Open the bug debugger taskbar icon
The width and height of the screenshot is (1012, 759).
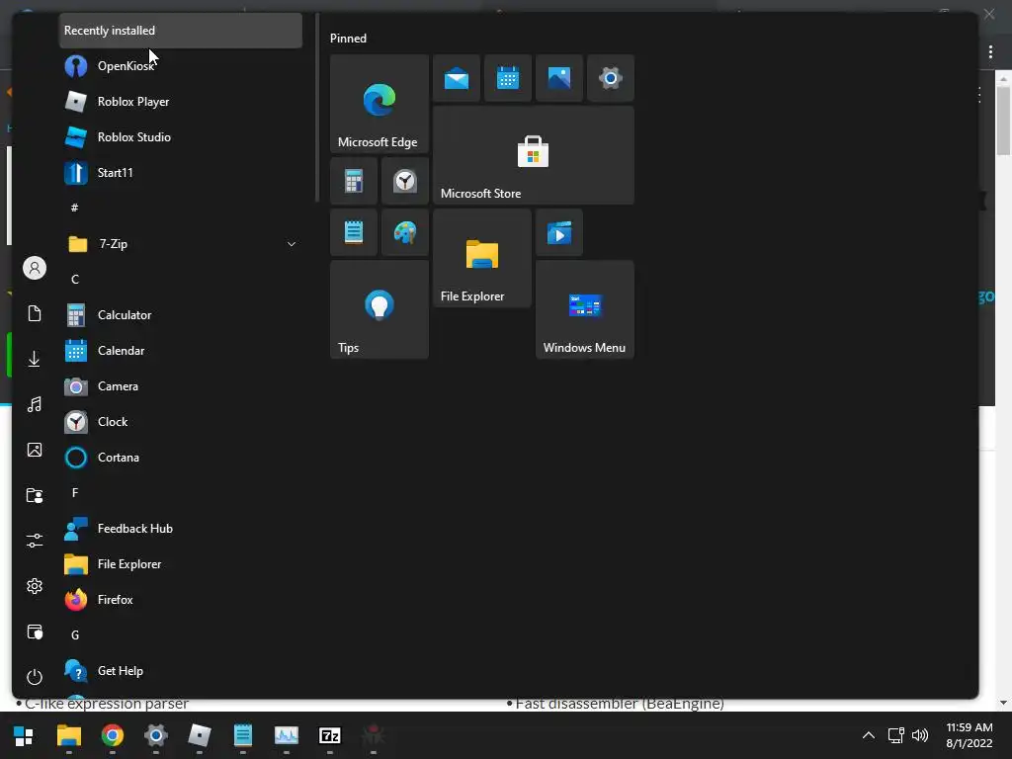[373, 735]
